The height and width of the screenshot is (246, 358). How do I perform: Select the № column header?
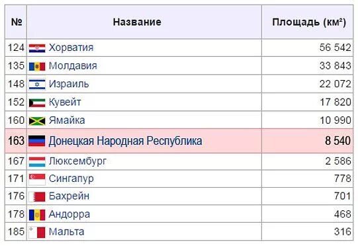coord(16,22)
